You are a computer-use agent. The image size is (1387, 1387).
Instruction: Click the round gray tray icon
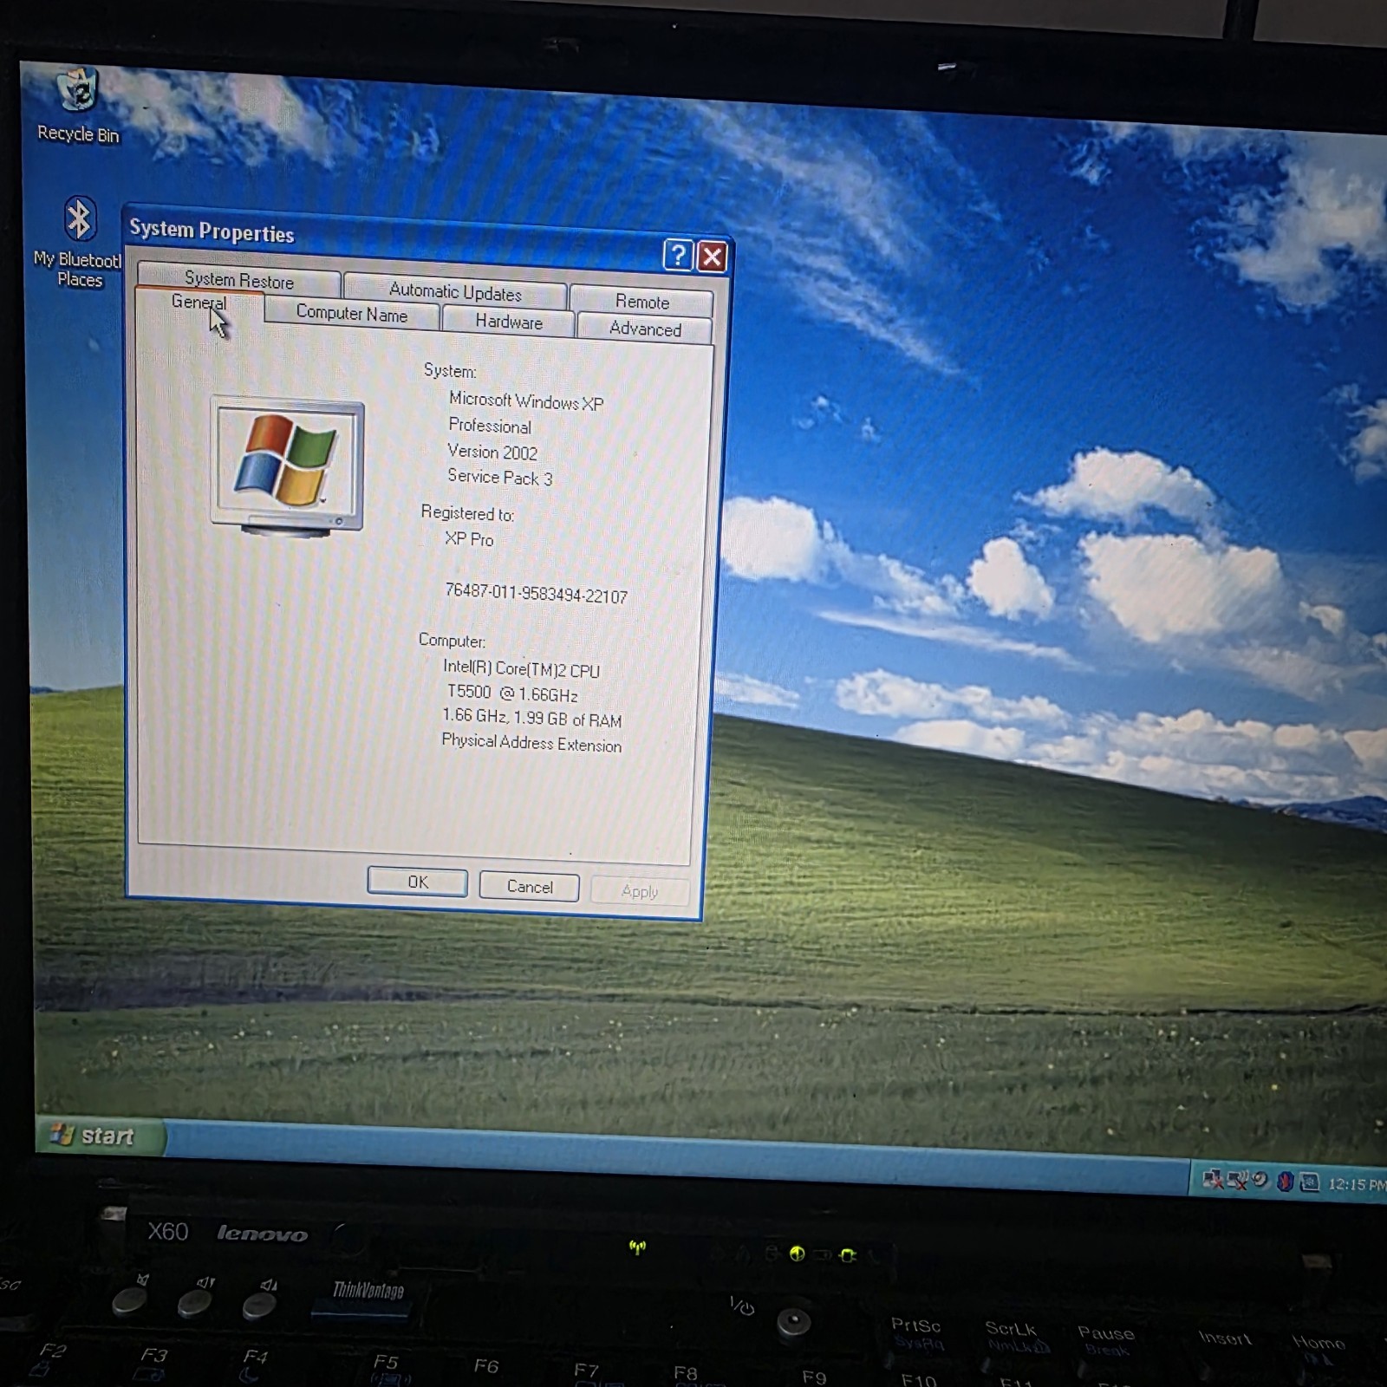(1260, 1180)
